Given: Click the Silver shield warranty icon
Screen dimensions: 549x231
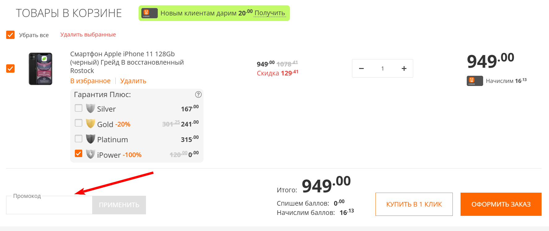Looking at the screenshot, I should 90,108.
